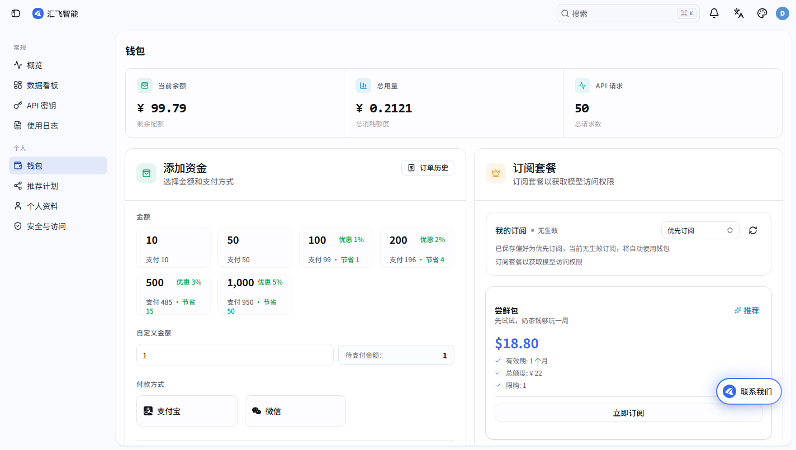
Task: Click the 自定义金额 input field
Action: click(235, 355)
